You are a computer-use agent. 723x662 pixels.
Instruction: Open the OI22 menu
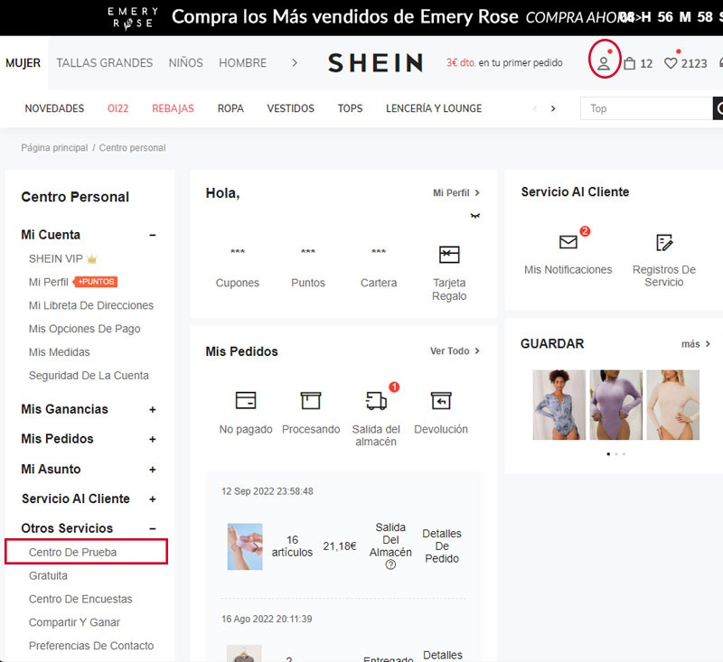point(118,108)
